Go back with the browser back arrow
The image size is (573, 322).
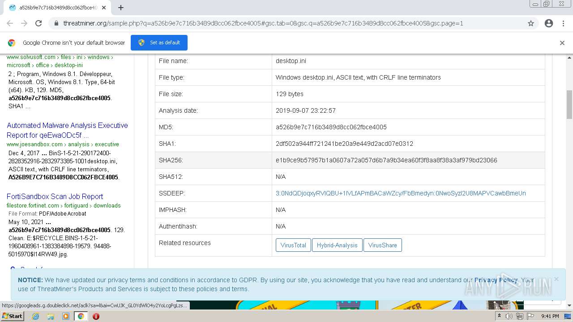tap(10, 23)
